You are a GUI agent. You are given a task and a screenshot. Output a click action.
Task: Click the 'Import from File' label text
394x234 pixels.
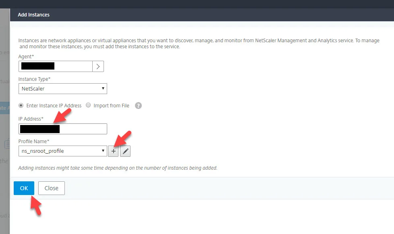tap(111, 106)
